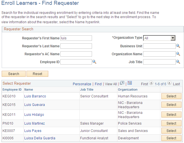Image resolution: width=184 pixels, height=143 pixels.
Task: Sort by Employee ID column header
Action: click(12, 89)
